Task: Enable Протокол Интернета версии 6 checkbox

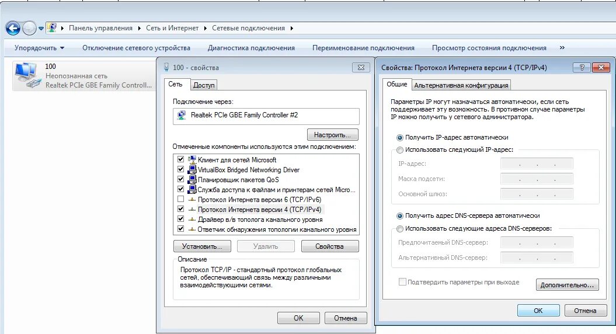Action: coord(181,199)
